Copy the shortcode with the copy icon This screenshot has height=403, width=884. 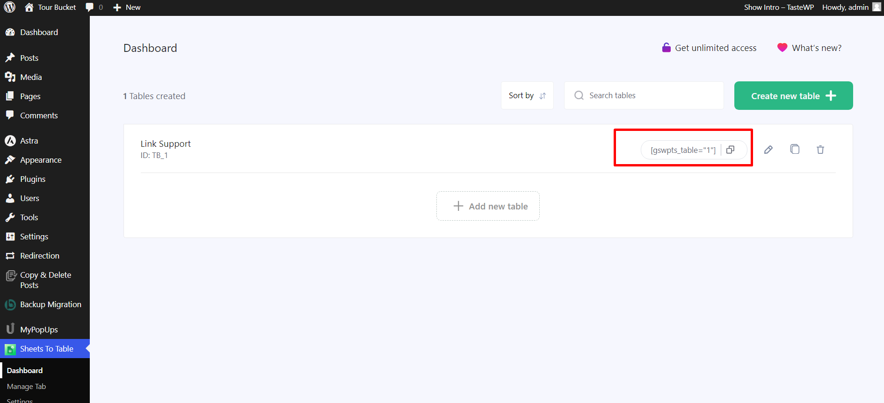[730, 150]
